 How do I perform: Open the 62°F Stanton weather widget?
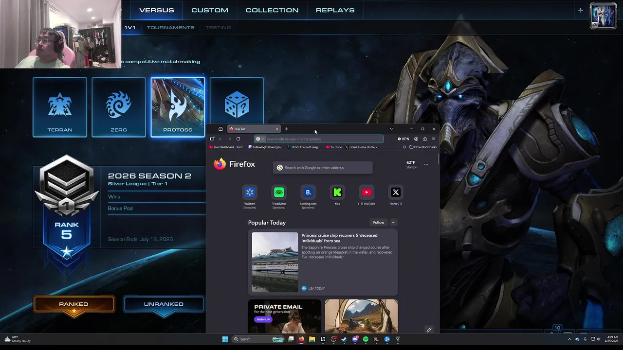tap(412, 164)
